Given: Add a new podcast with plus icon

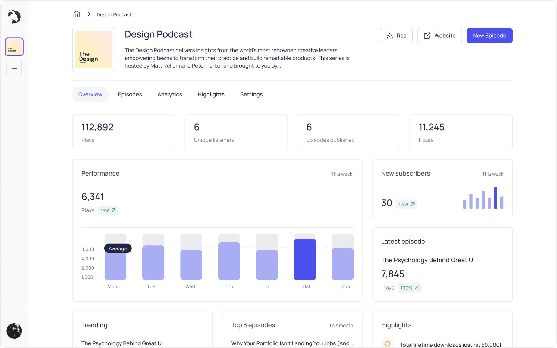Looking at the screenshot, I should pyautogui.click(x=14, y=68).
